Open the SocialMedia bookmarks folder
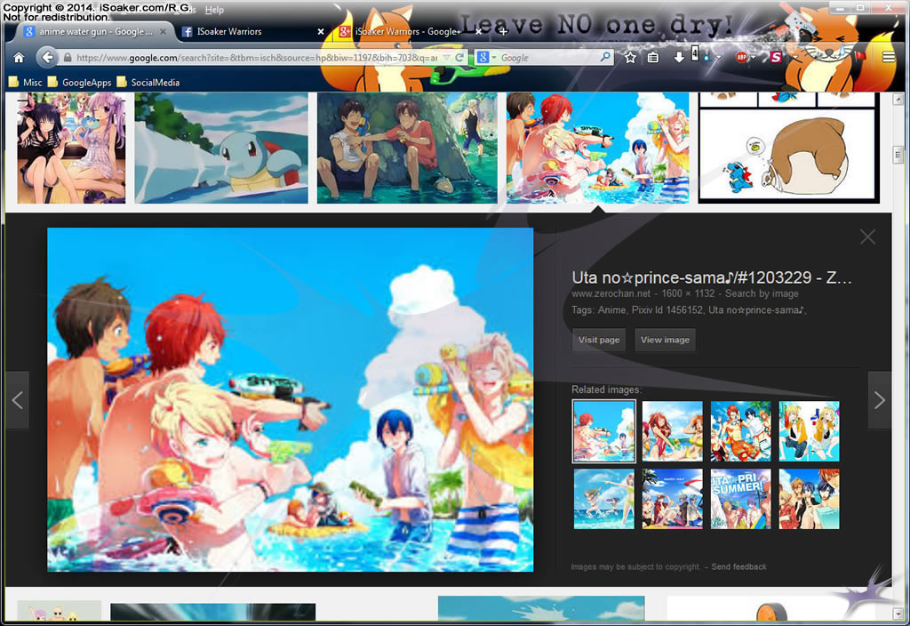 coord(148,83)
